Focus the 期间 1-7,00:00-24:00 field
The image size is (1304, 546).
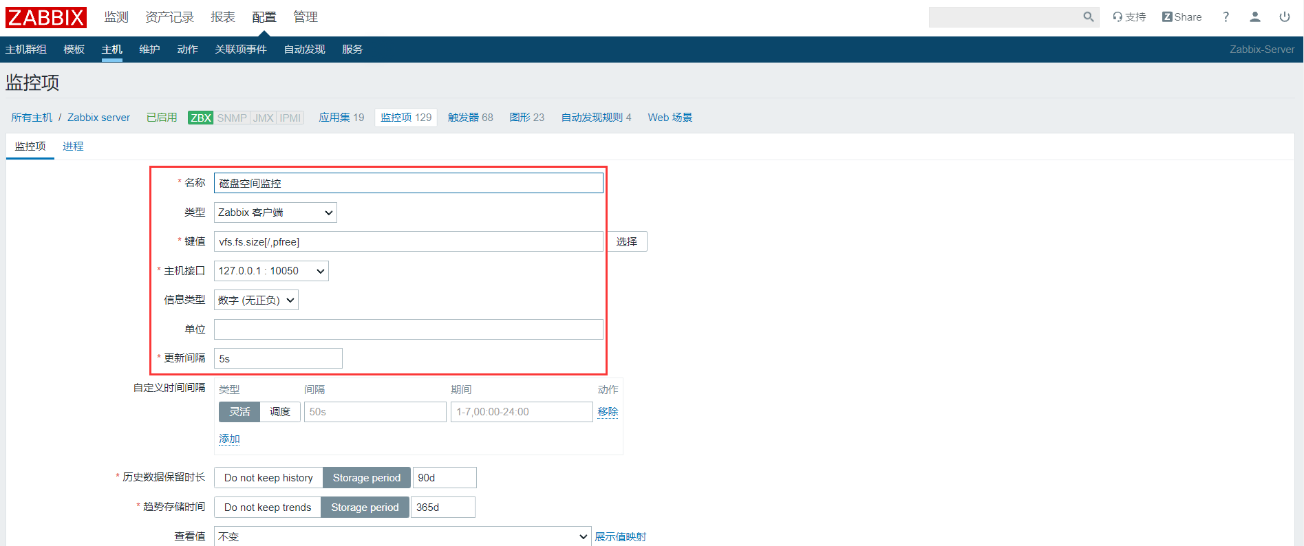(x=522, y=412)
